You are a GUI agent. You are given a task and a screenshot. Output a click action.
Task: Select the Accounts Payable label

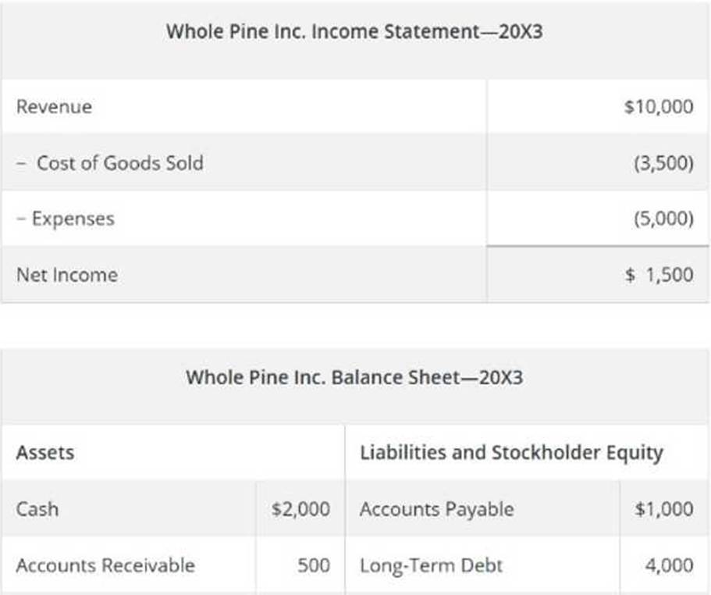point(436,509)
